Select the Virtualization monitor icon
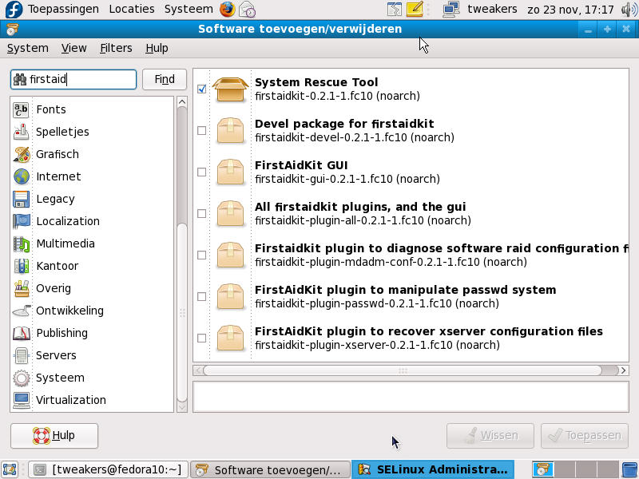639x479 pixels. point(21,401)
